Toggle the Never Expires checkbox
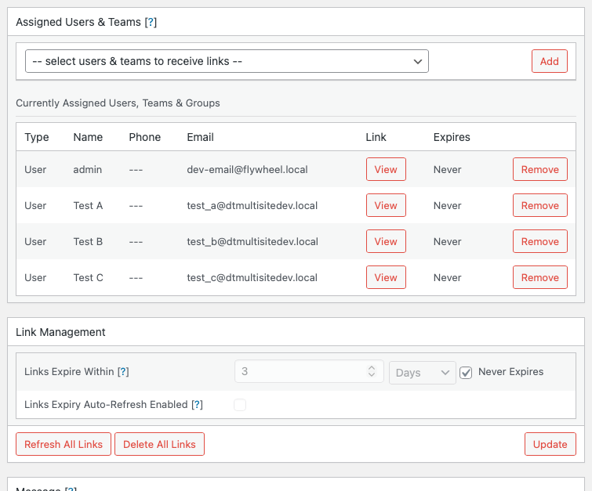Viewport: 592px width, 491px height. coord(466,373)
